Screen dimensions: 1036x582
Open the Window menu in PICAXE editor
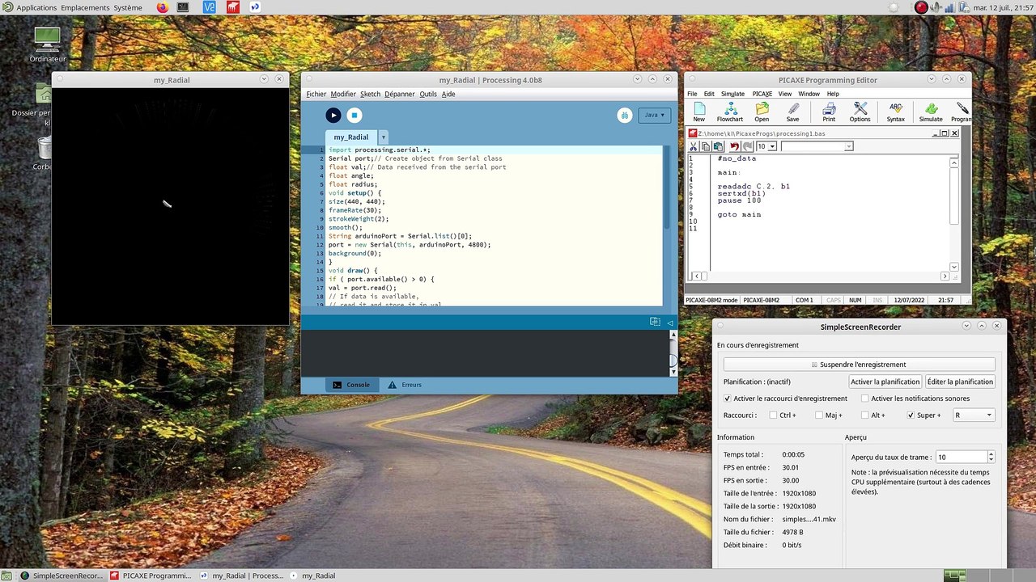pos(809,94)
